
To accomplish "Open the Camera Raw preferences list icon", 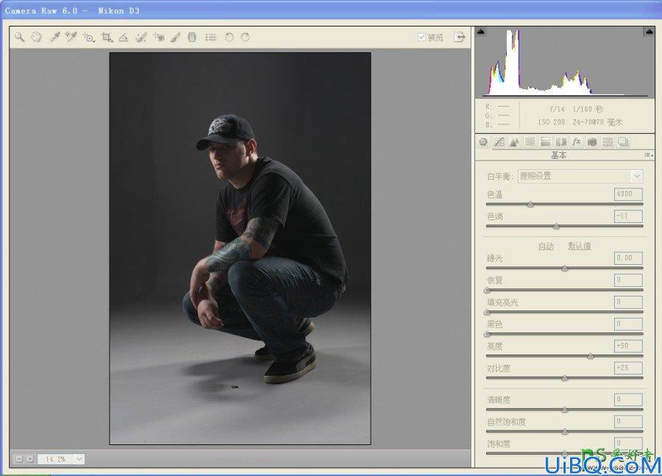I will tap(210, 38).
